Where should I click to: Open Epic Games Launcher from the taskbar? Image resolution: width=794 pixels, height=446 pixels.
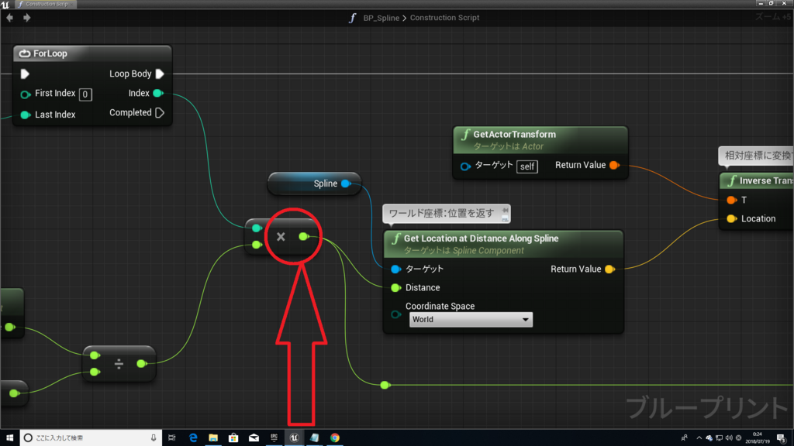[274, 438]
